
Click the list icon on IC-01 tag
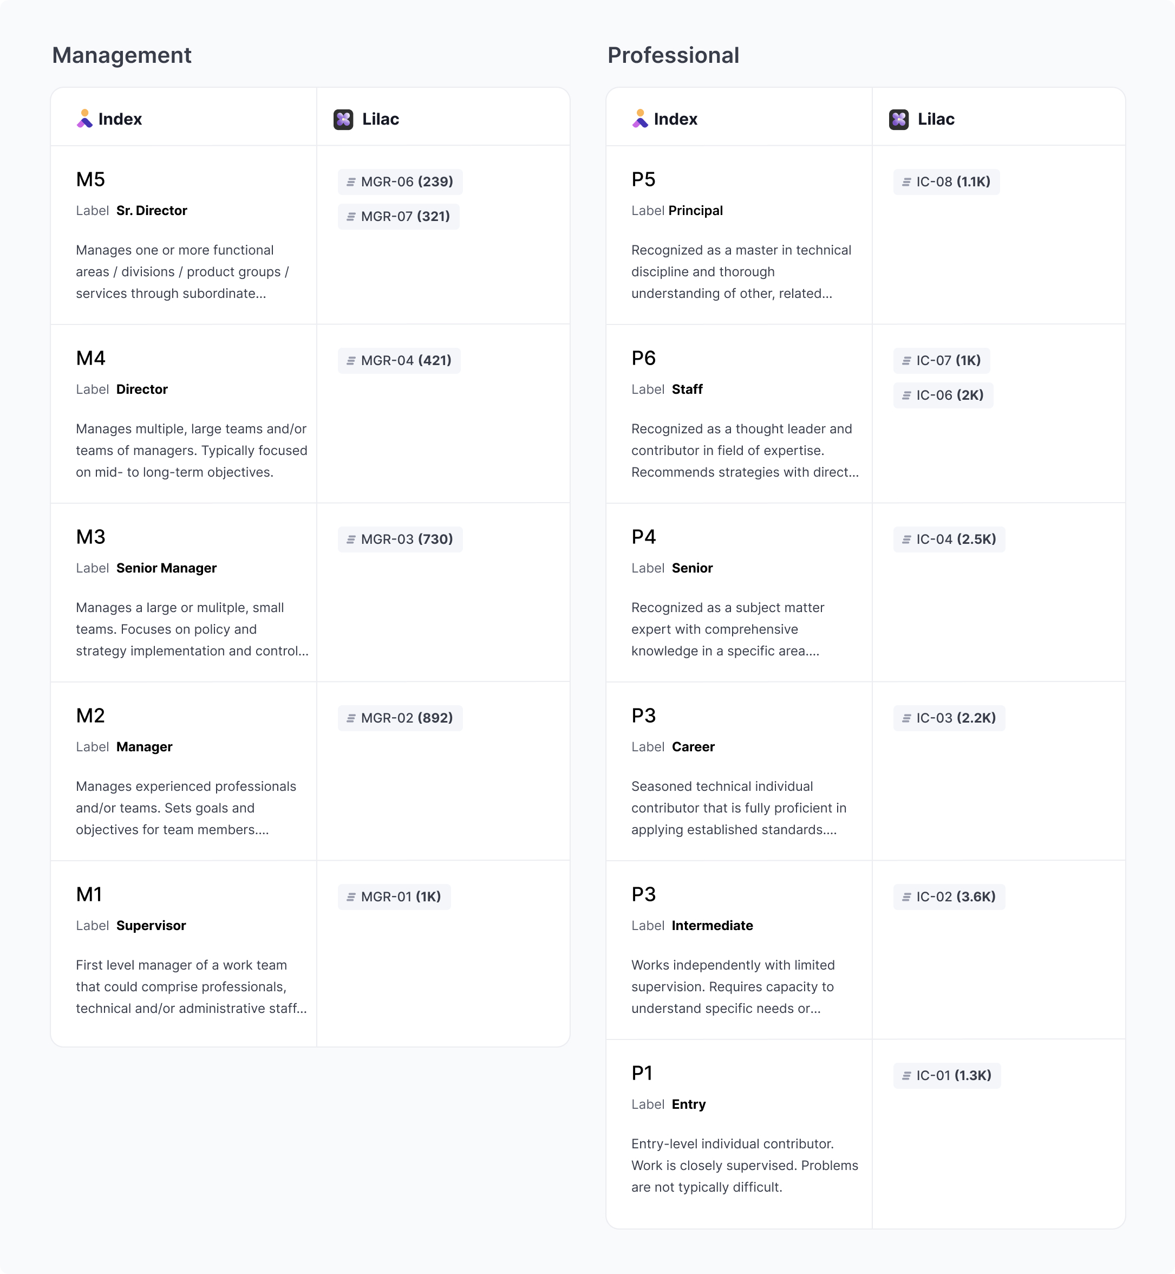906,1076
